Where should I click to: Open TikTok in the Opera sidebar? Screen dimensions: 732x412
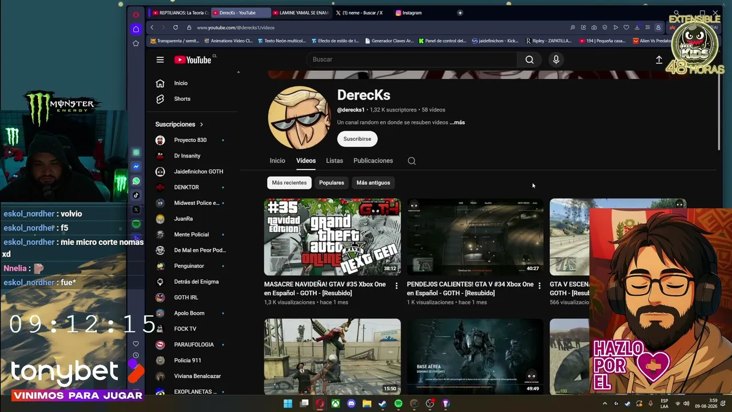(136, 195)
